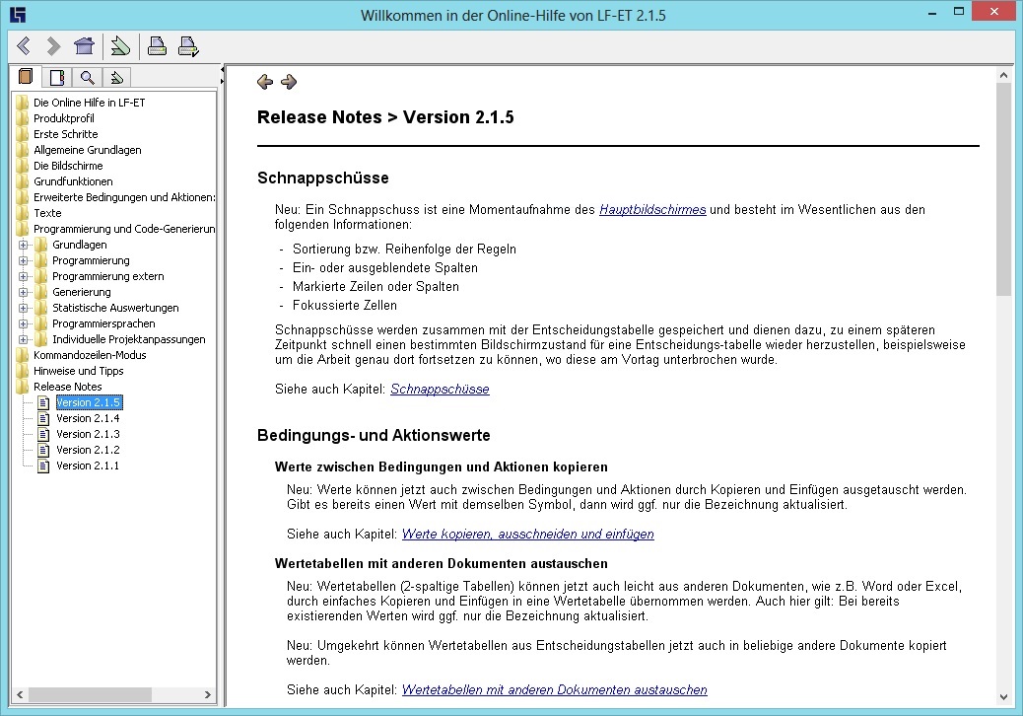The width and height of the screenshot is (1023, 716).
Task: Click folder icon beside Die Bildschirme
Action: click(x=23, y=166)
